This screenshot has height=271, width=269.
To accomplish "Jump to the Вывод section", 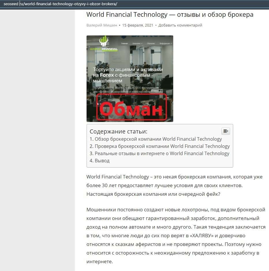I will 102,161.
